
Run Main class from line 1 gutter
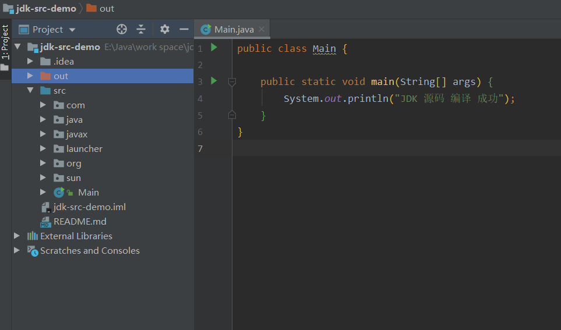click(x=214, y=48)
